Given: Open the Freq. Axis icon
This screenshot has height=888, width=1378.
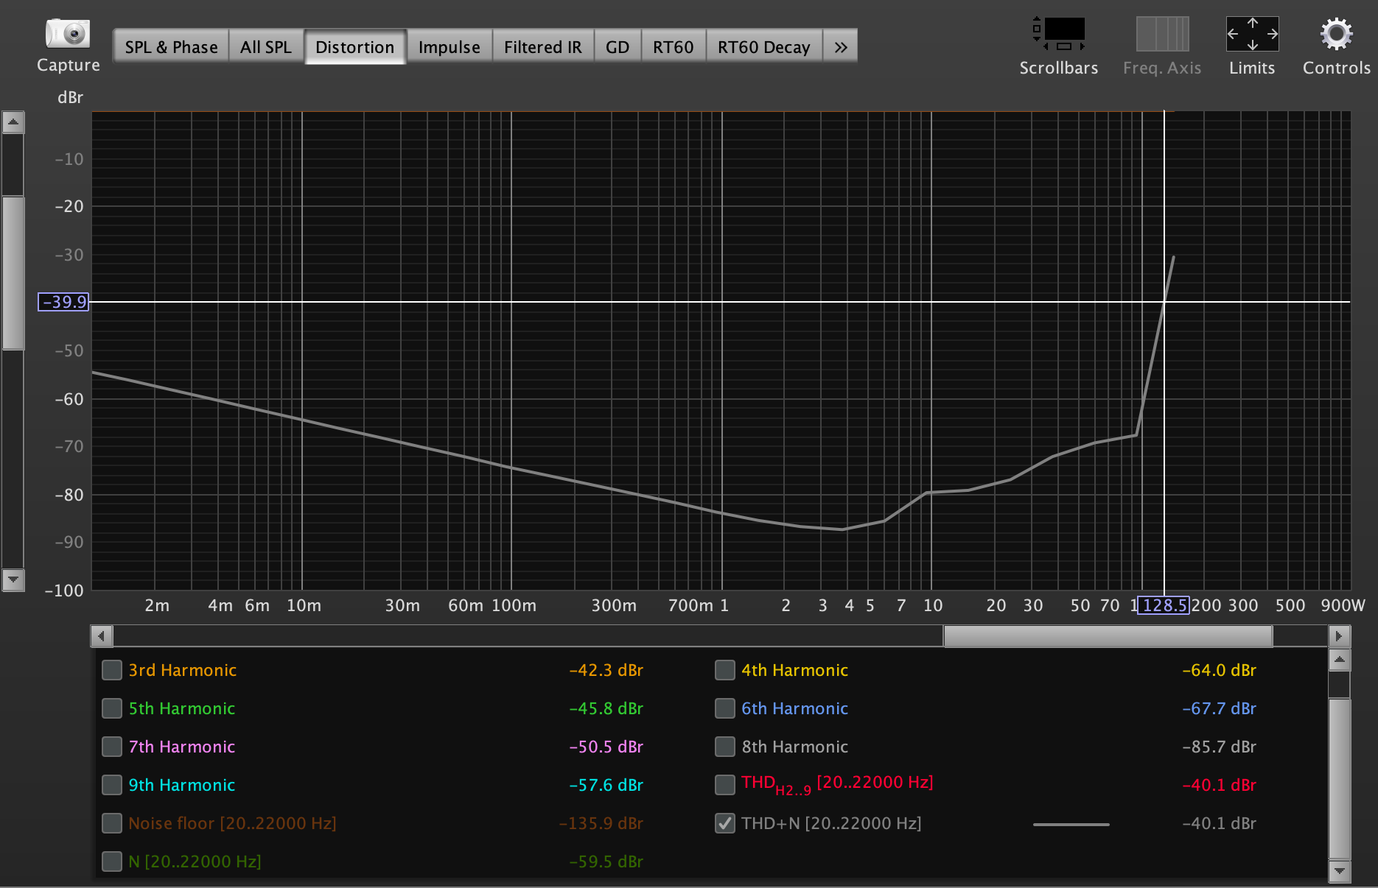Looking at the screenshot, I should pos(1162,34).
